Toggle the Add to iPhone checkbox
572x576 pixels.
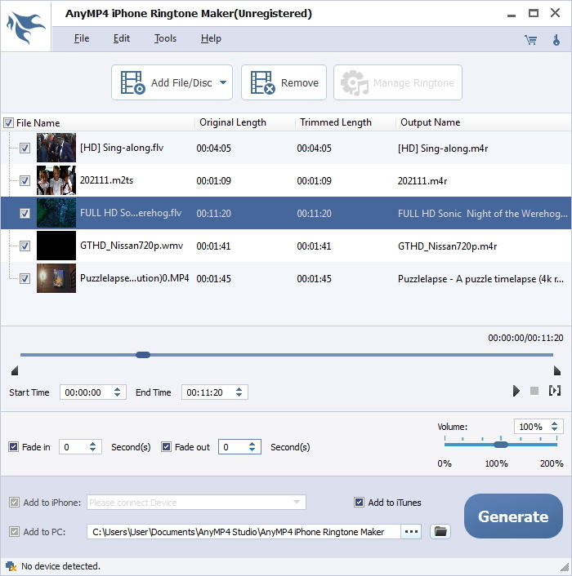pos(15,502)
